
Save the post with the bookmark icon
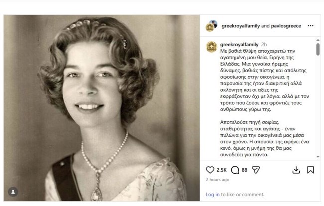[x=311, y=170]
